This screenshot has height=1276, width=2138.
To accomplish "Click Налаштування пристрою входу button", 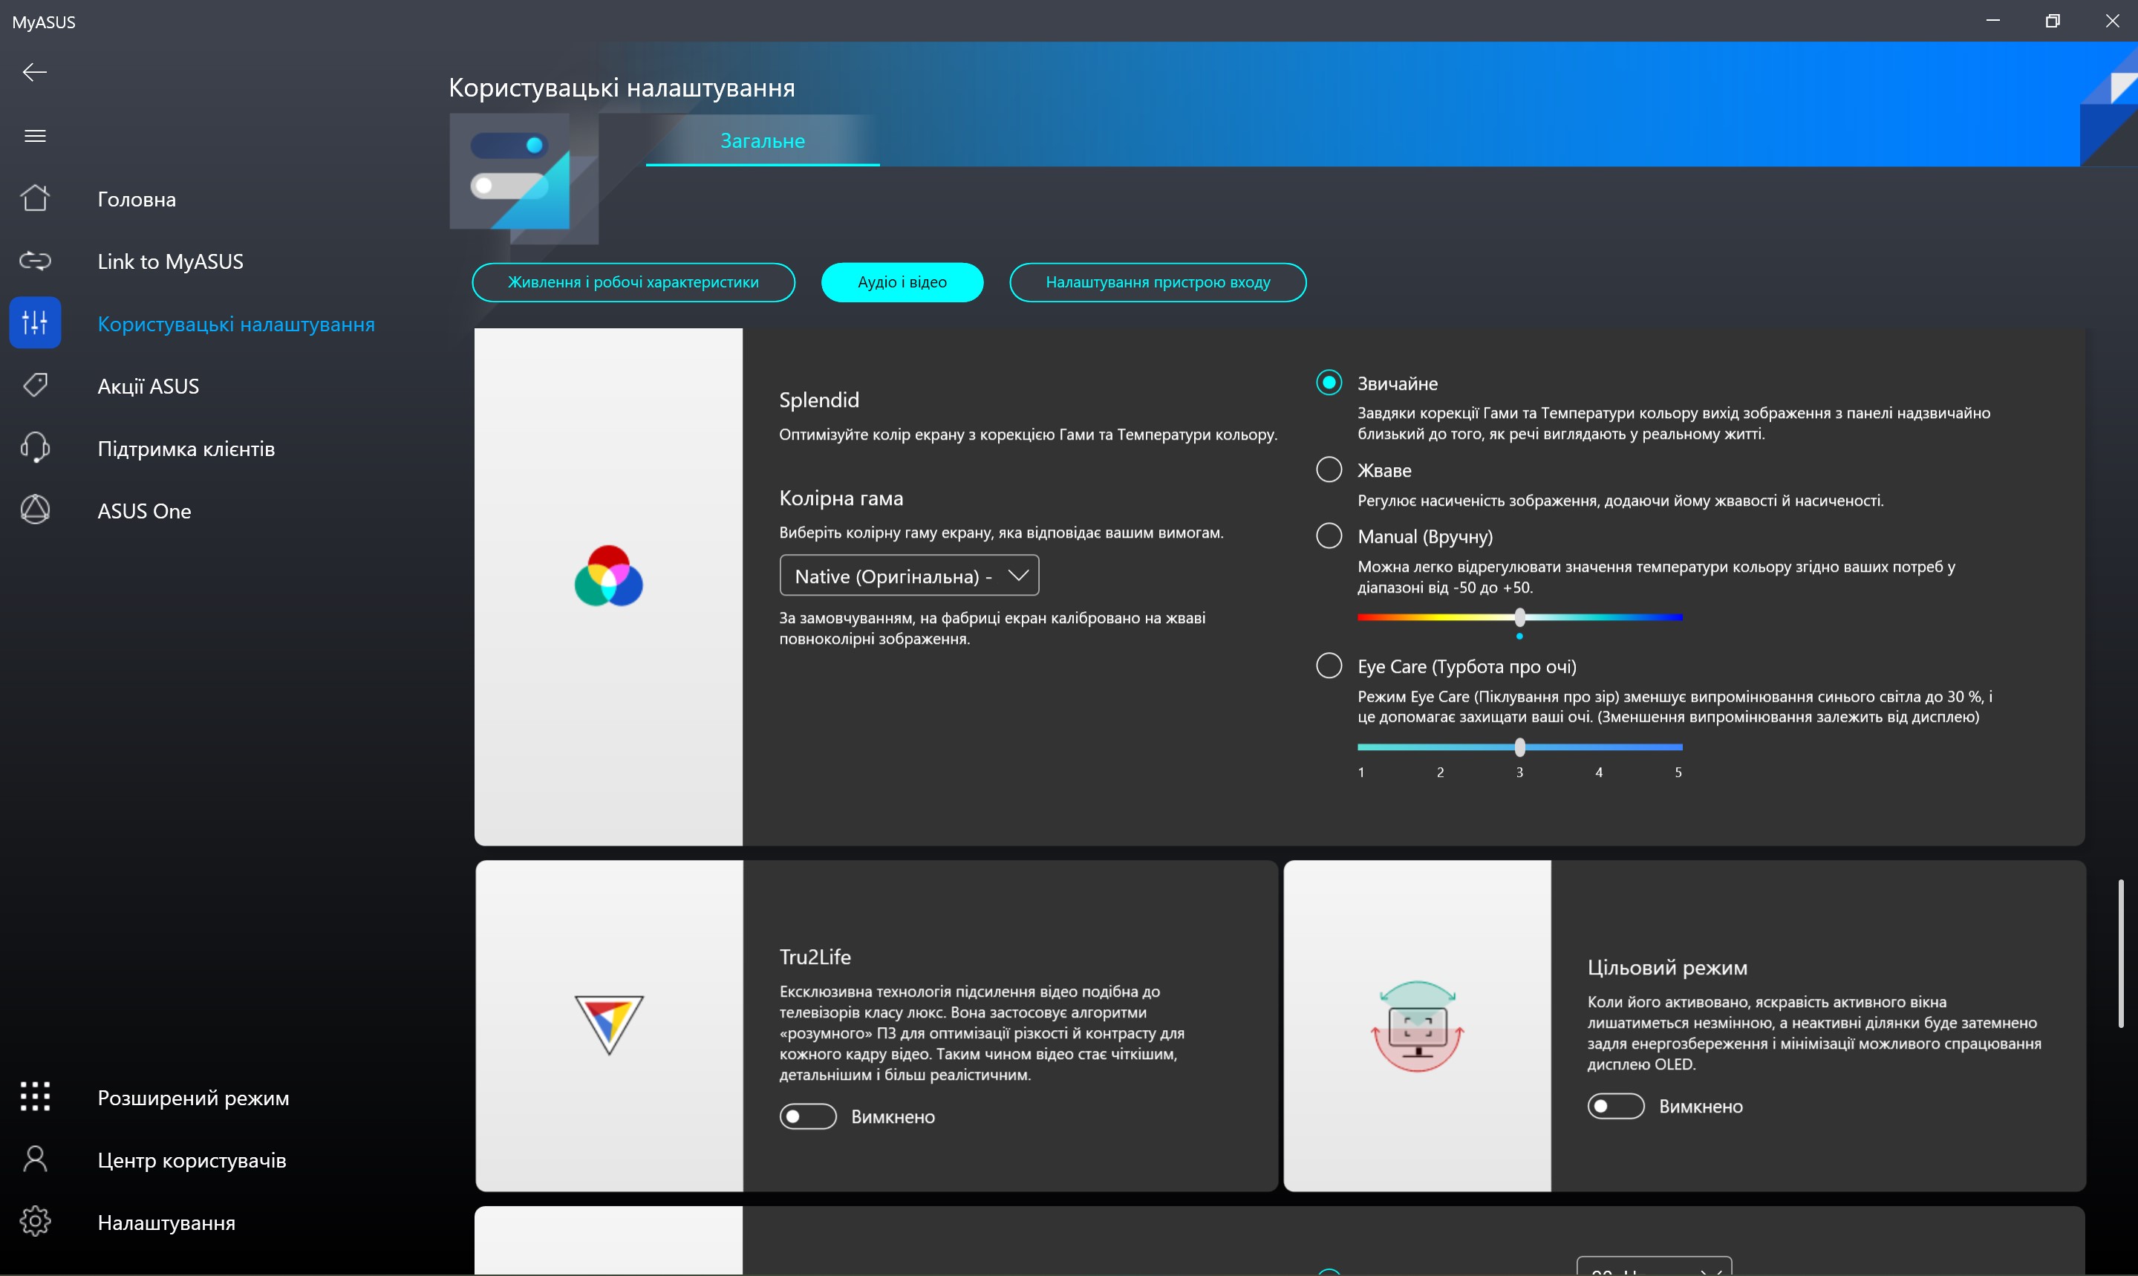I will (x=1157, y=282).
